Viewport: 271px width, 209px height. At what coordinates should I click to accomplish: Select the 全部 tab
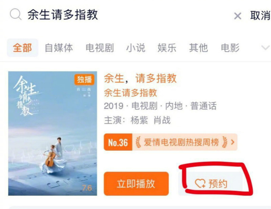click(x=22, y=48)
